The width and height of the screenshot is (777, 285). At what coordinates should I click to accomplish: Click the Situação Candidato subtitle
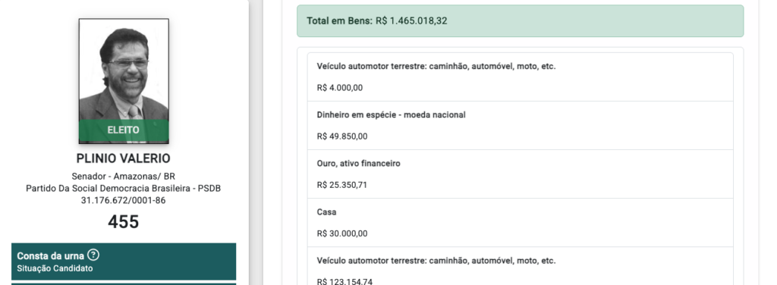point(55,268)
